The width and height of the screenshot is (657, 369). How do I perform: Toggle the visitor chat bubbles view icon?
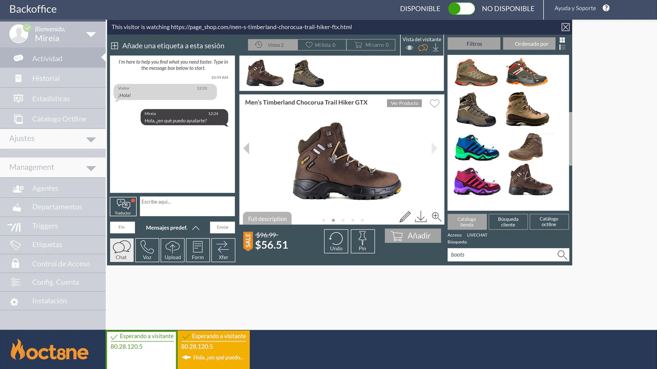click(423, 48)
